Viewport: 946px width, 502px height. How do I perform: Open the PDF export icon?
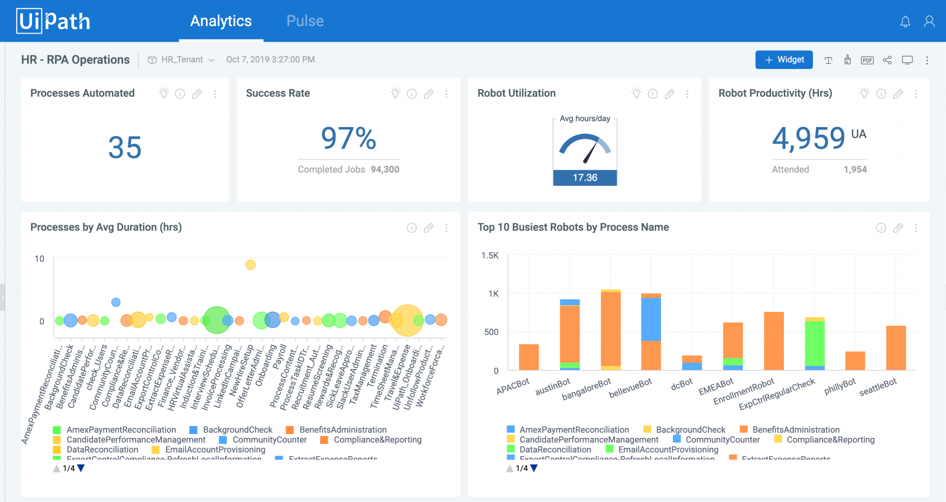[867, 60]
